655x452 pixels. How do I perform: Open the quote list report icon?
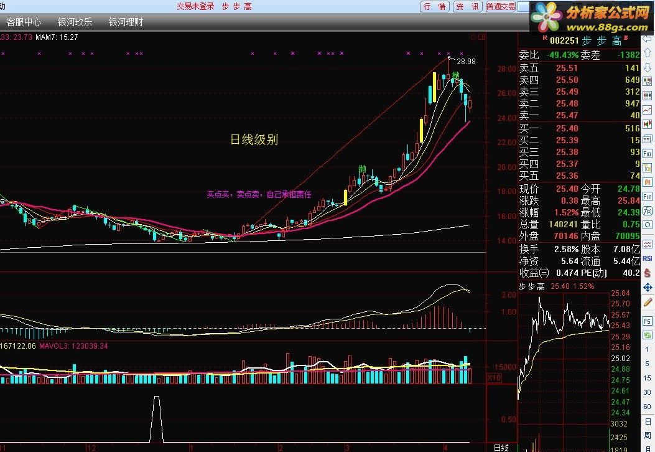pyautogui.click(x=647, y=81)
